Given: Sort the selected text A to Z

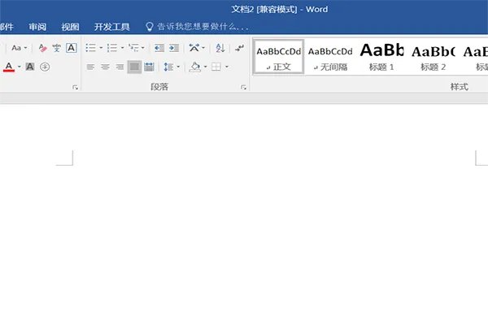Looking at the screenshot, I should click(x=220, y=48).
